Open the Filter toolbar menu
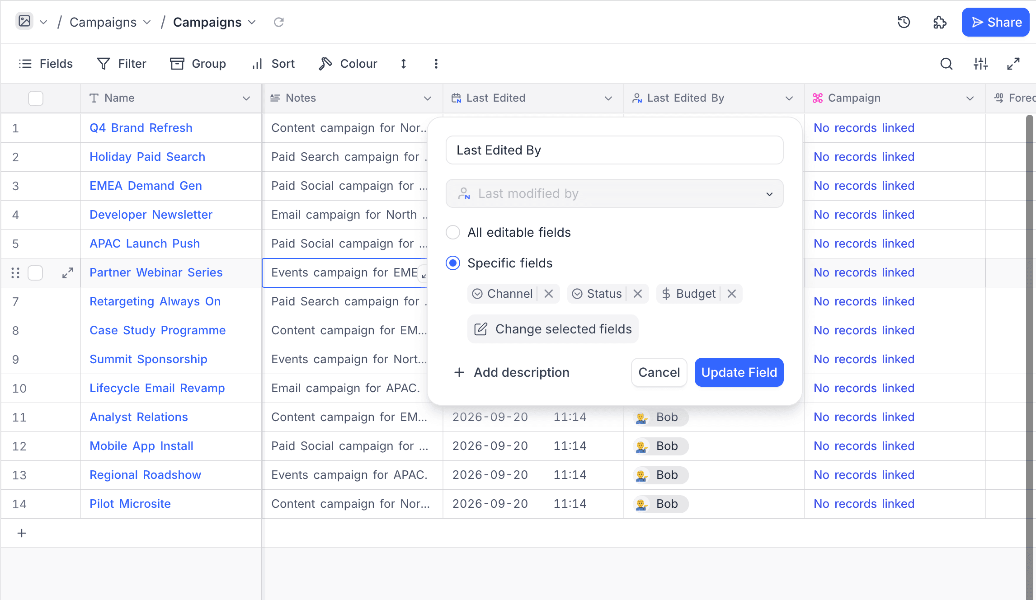Screen dimensions: 1036x600 coord(122,64)
